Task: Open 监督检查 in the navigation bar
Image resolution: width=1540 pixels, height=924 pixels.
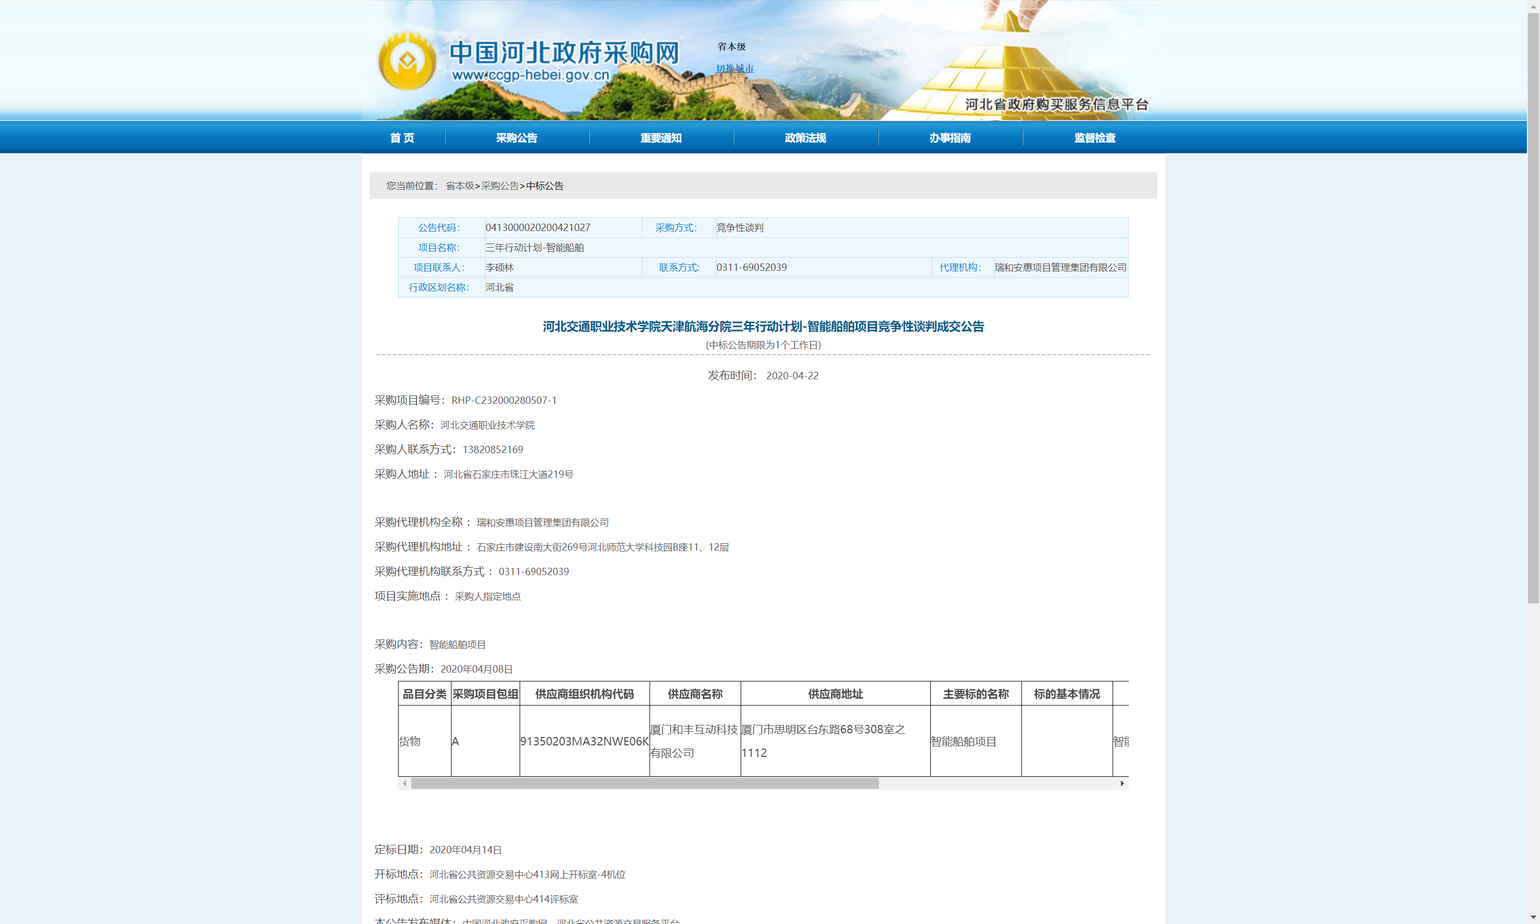Action: [x=1094, y=138]
